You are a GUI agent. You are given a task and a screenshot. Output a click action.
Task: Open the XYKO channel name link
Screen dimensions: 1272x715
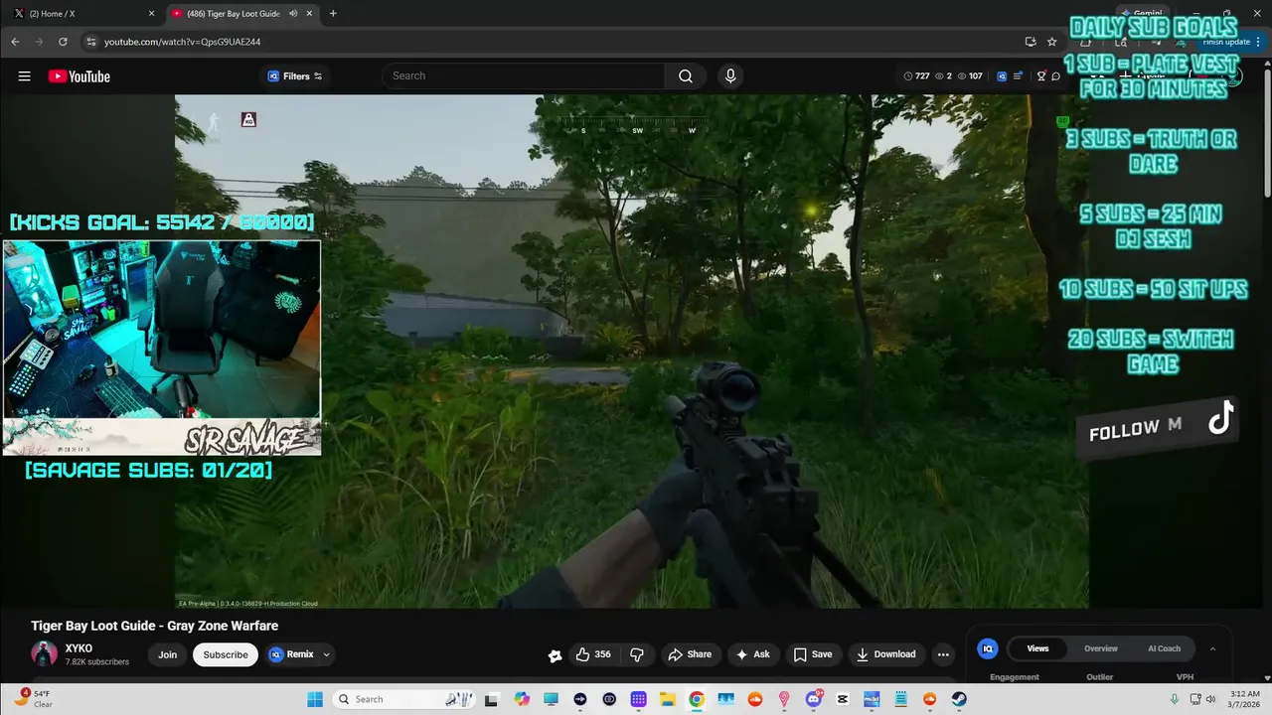coord(79,648)
